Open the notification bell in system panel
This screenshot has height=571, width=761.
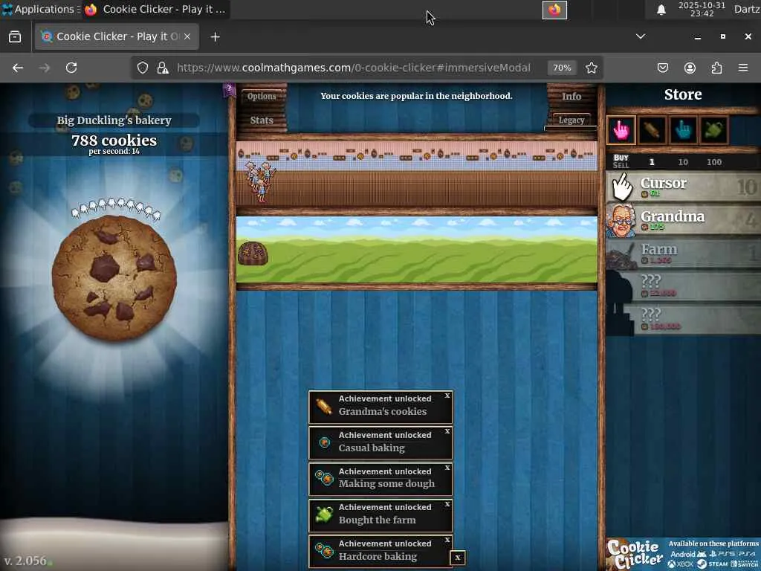pos(661,10)
